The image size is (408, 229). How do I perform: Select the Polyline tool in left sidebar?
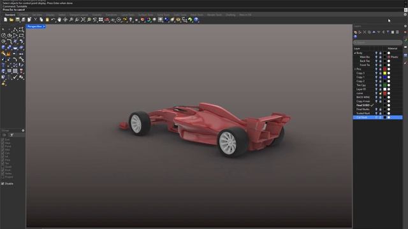coord(15,29)
